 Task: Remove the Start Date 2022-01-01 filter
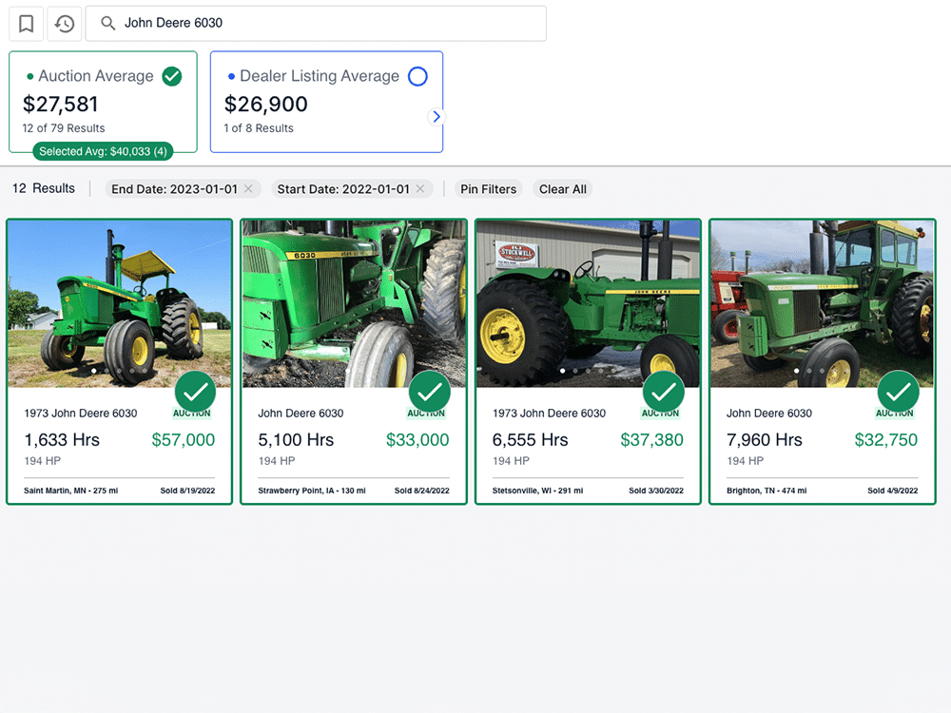click(x=420, y=188)
